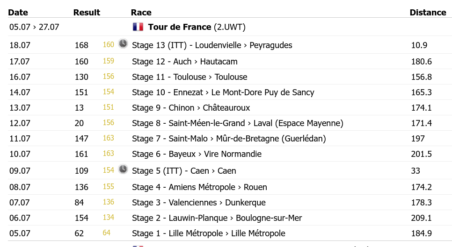Open the Tour de France race link
This screenshot has height=247, width=452.
click(x=180, y=27)
